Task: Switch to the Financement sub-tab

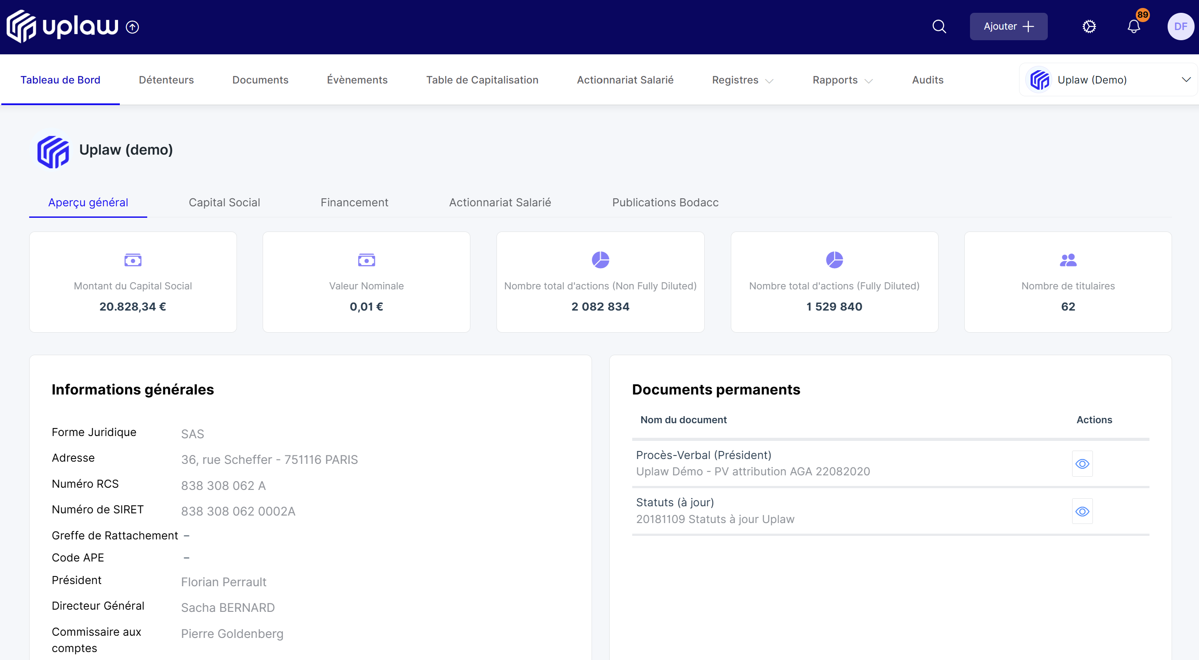Action: tap(354, 202)
